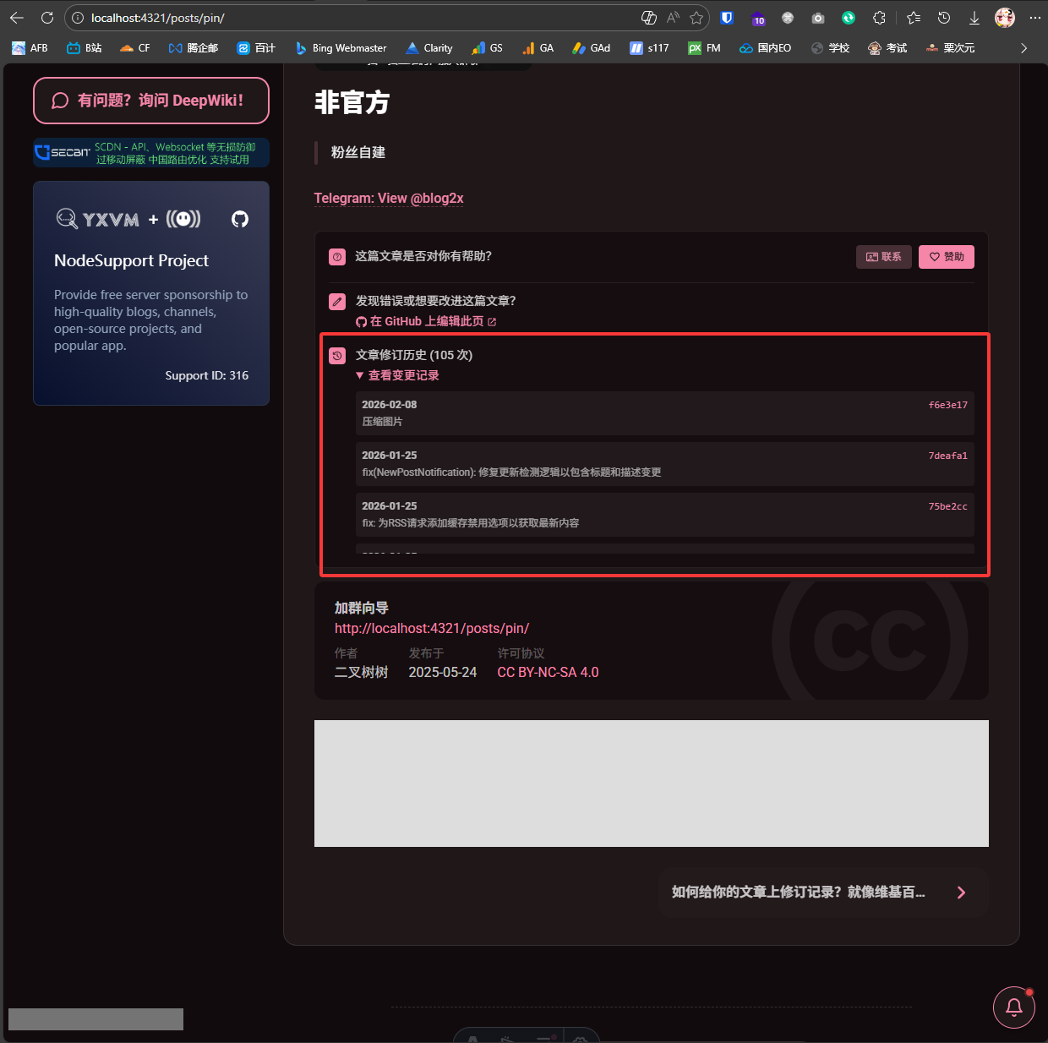Open browser Extensions puzzle icon
Image resolution: width=1048 pixels, height=1043 pixels.
coord(879,18)
